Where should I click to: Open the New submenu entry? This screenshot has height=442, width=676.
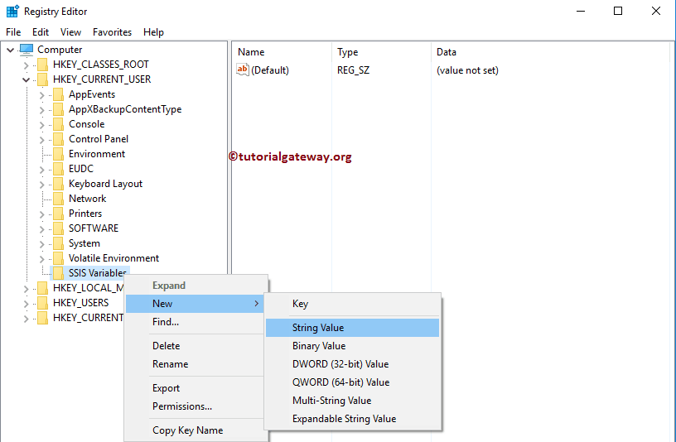(195, 304)
